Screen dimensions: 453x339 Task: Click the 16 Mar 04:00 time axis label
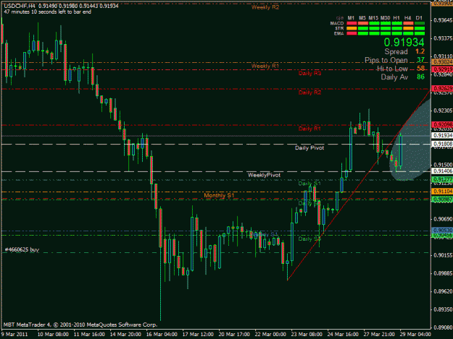coord(162,335)
